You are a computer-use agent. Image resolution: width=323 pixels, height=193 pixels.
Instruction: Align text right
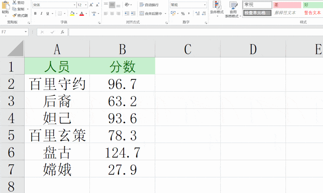pos(118,13)
